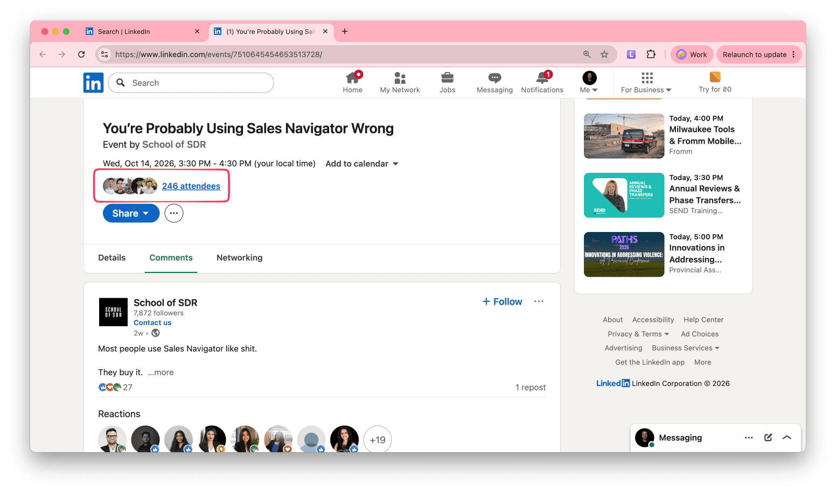Open the Share dropdown button
The width and height of the screenshot is (836, 492).
[131, 213]
